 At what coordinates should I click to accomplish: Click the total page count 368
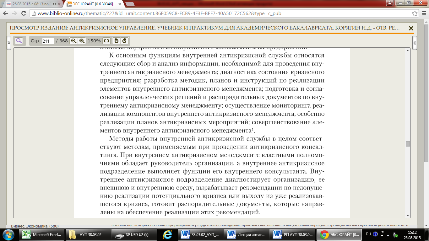point(63,41)
